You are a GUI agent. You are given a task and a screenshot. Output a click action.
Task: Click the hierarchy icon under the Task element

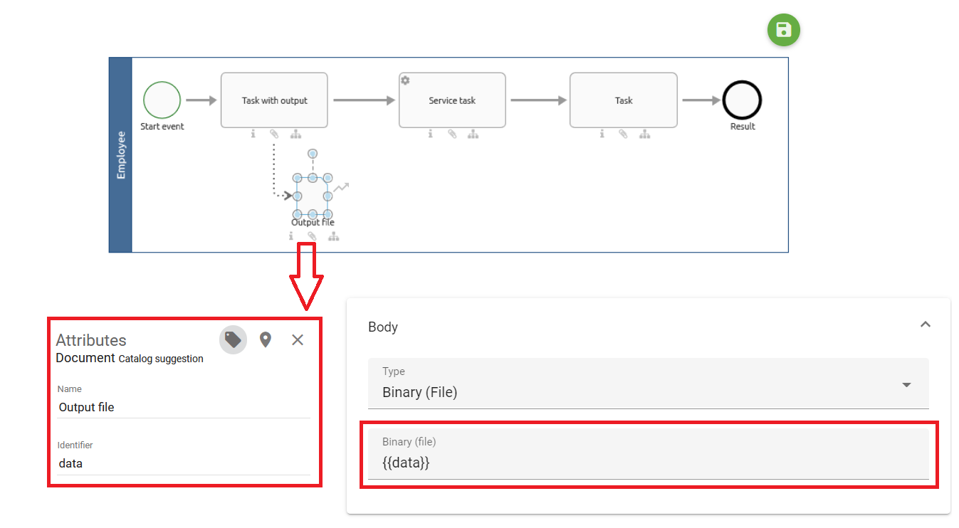(644, 133)
